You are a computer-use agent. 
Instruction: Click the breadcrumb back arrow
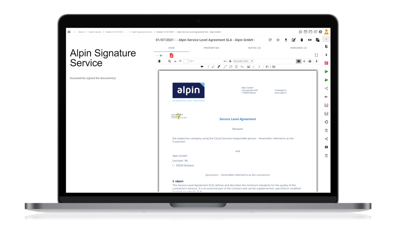75,32
